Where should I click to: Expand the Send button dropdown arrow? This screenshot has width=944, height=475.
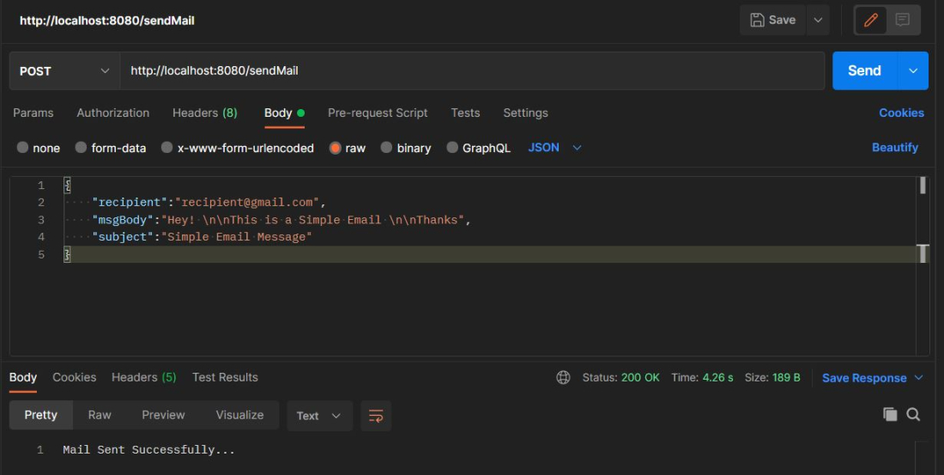[x=913, y=70]
